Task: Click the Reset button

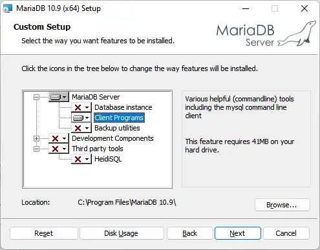Action: coord(44,233)
